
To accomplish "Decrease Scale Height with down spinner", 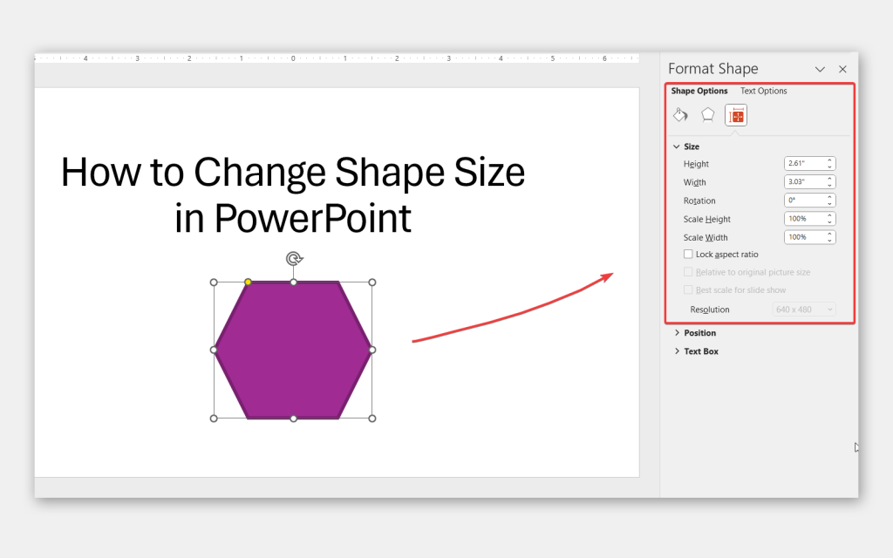I will 830,222.
